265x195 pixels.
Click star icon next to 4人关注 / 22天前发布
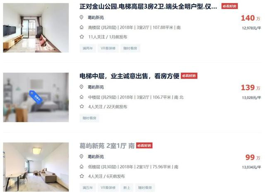pyautogui.click(x=82, y=106)
